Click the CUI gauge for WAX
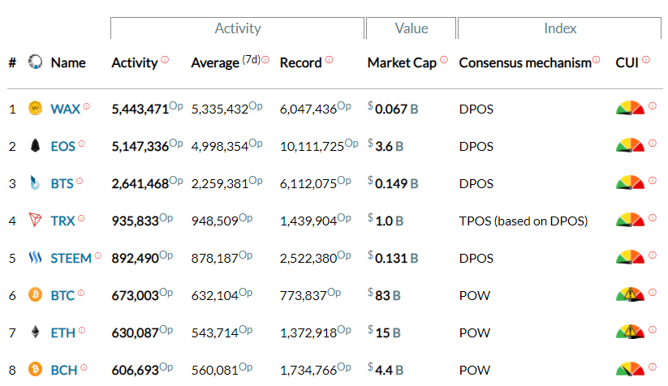 (630, 108)
